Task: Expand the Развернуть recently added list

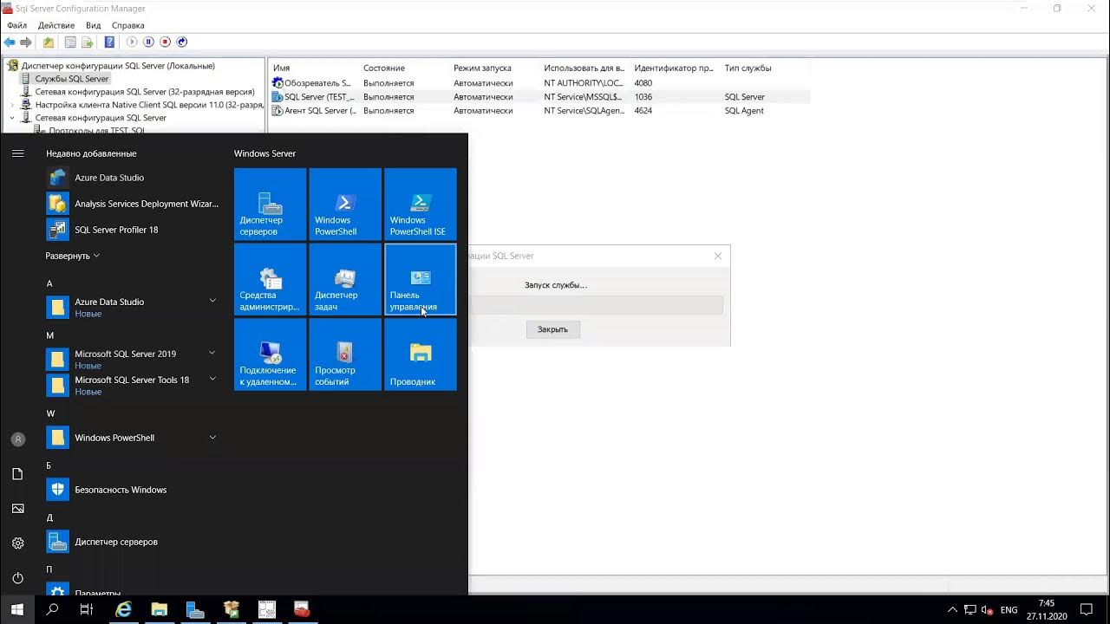Action: (73, 256)
